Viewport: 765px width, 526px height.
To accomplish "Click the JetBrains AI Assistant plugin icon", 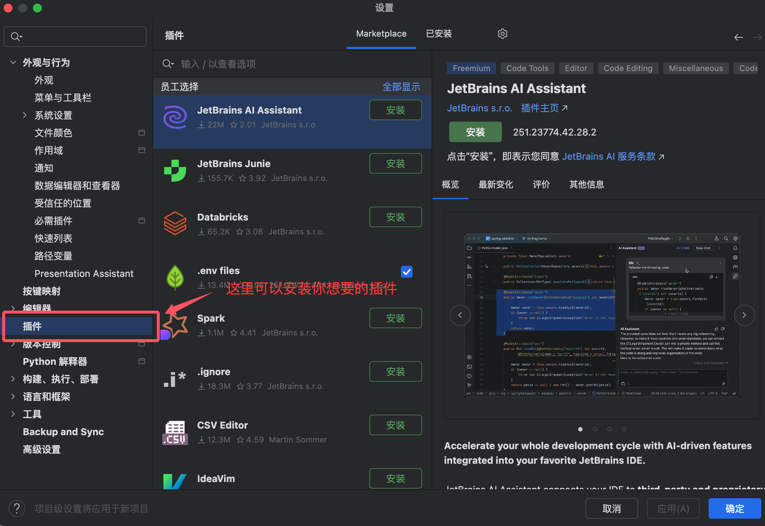I will pyautogui.click(x=175, y=117).
